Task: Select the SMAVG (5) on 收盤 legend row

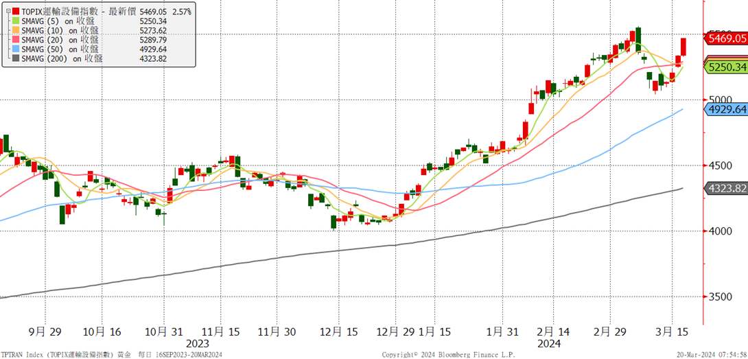Action: 60,21
